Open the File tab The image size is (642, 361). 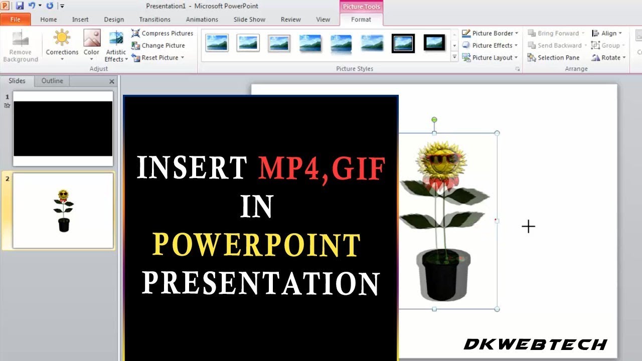coord(15,20)
